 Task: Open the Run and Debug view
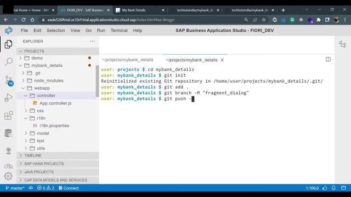(x=9, y=97)
